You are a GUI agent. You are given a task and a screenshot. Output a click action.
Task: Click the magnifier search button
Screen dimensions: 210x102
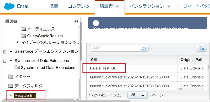coord(144,48)
